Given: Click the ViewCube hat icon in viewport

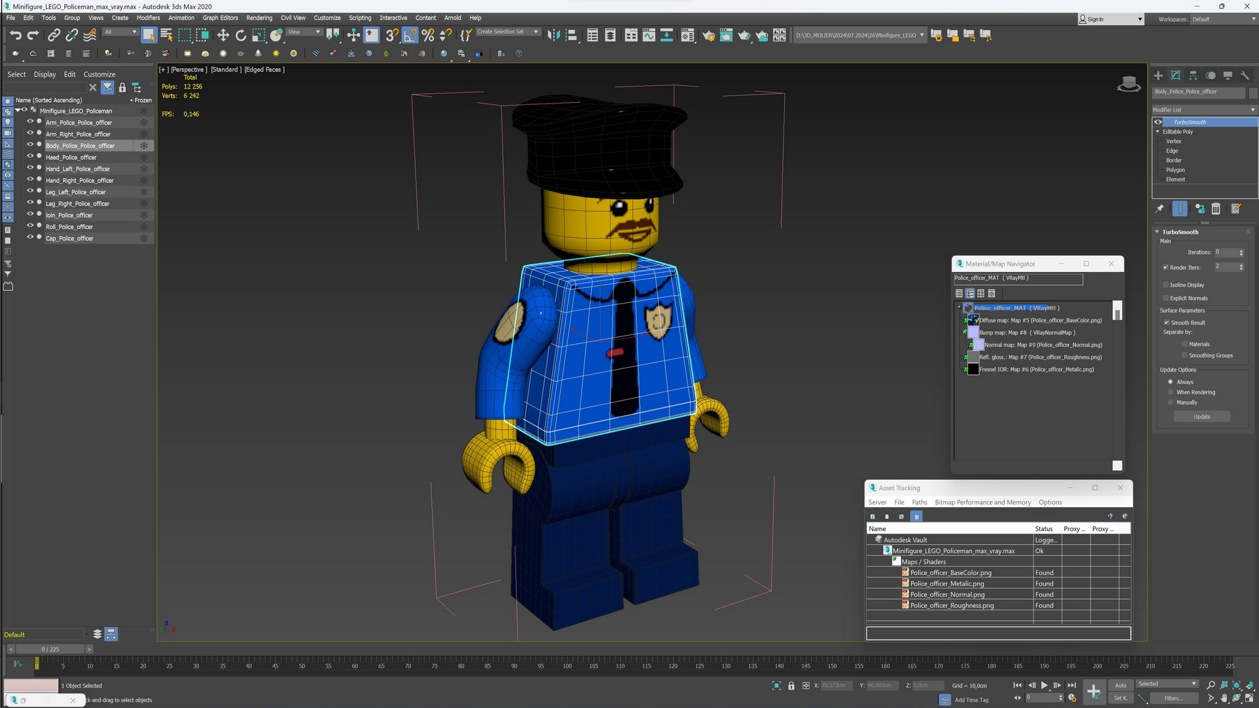Looking at the screenshot, I should click(x=1129, y=84).
